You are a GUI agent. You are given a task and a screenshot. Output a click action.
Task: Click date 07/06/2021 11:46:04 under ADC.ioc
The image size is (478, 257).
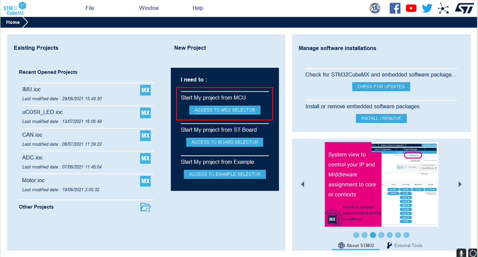[x=82, y=167]
